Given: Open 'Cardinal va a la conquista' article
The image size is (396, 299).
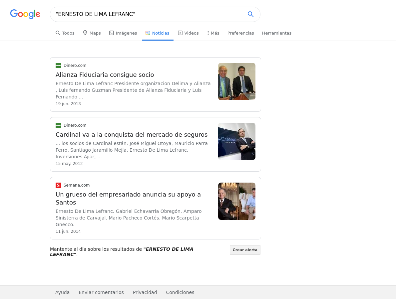Looking at the screenshot, I should click(132, 135).
